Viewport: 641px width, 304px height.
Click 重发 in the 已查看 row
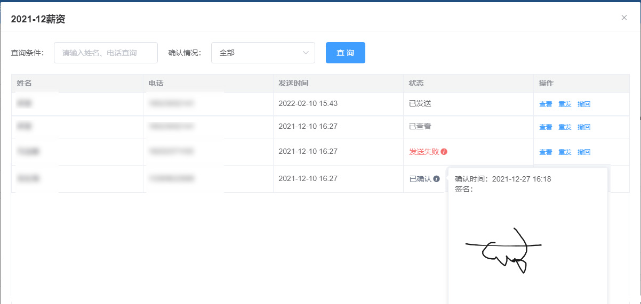pos(565,127)
